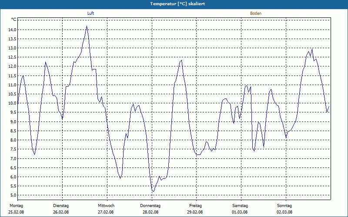Click the 6,0 y-axis value
Image resolution: width=348 pixels, height=217 pixels.
click(13, 177)
